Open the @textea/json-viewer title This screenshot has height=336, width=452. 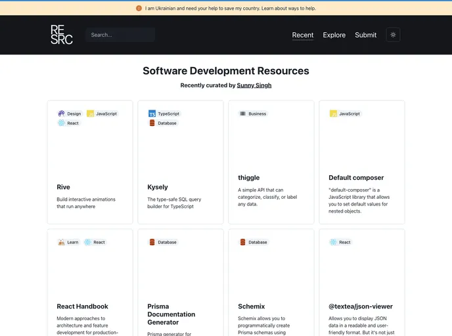(x=361, y=306)
